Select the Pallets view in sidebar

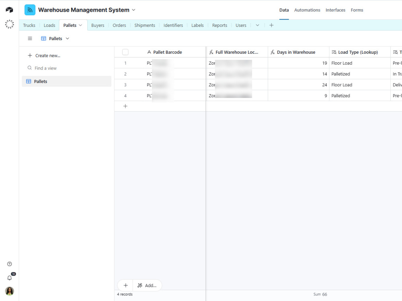tap(66, 81)
